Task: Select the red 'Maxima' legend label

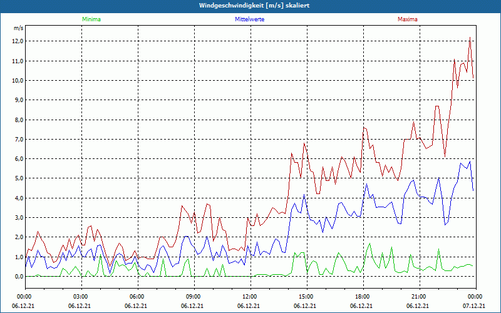Action: pos(408,19)
